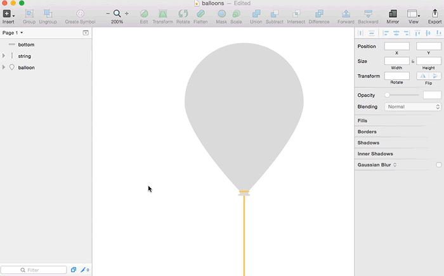
Task: Expand the balloon group
Action: [x=4, y=67]
